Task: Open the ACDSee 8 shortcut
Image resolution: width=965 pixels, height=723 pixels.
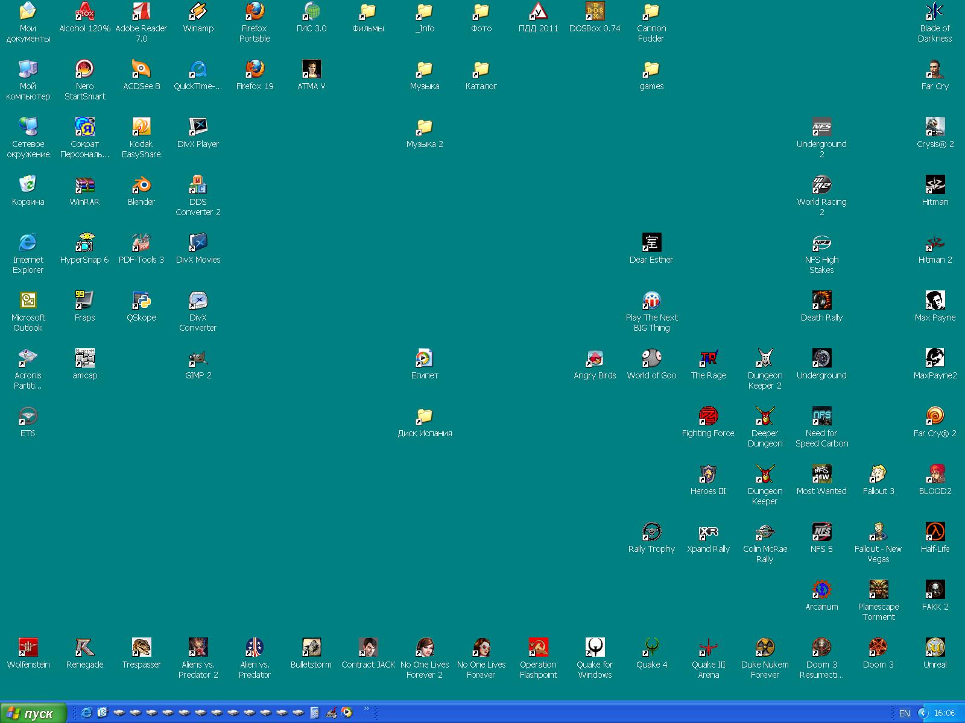Action: (141, 69)
